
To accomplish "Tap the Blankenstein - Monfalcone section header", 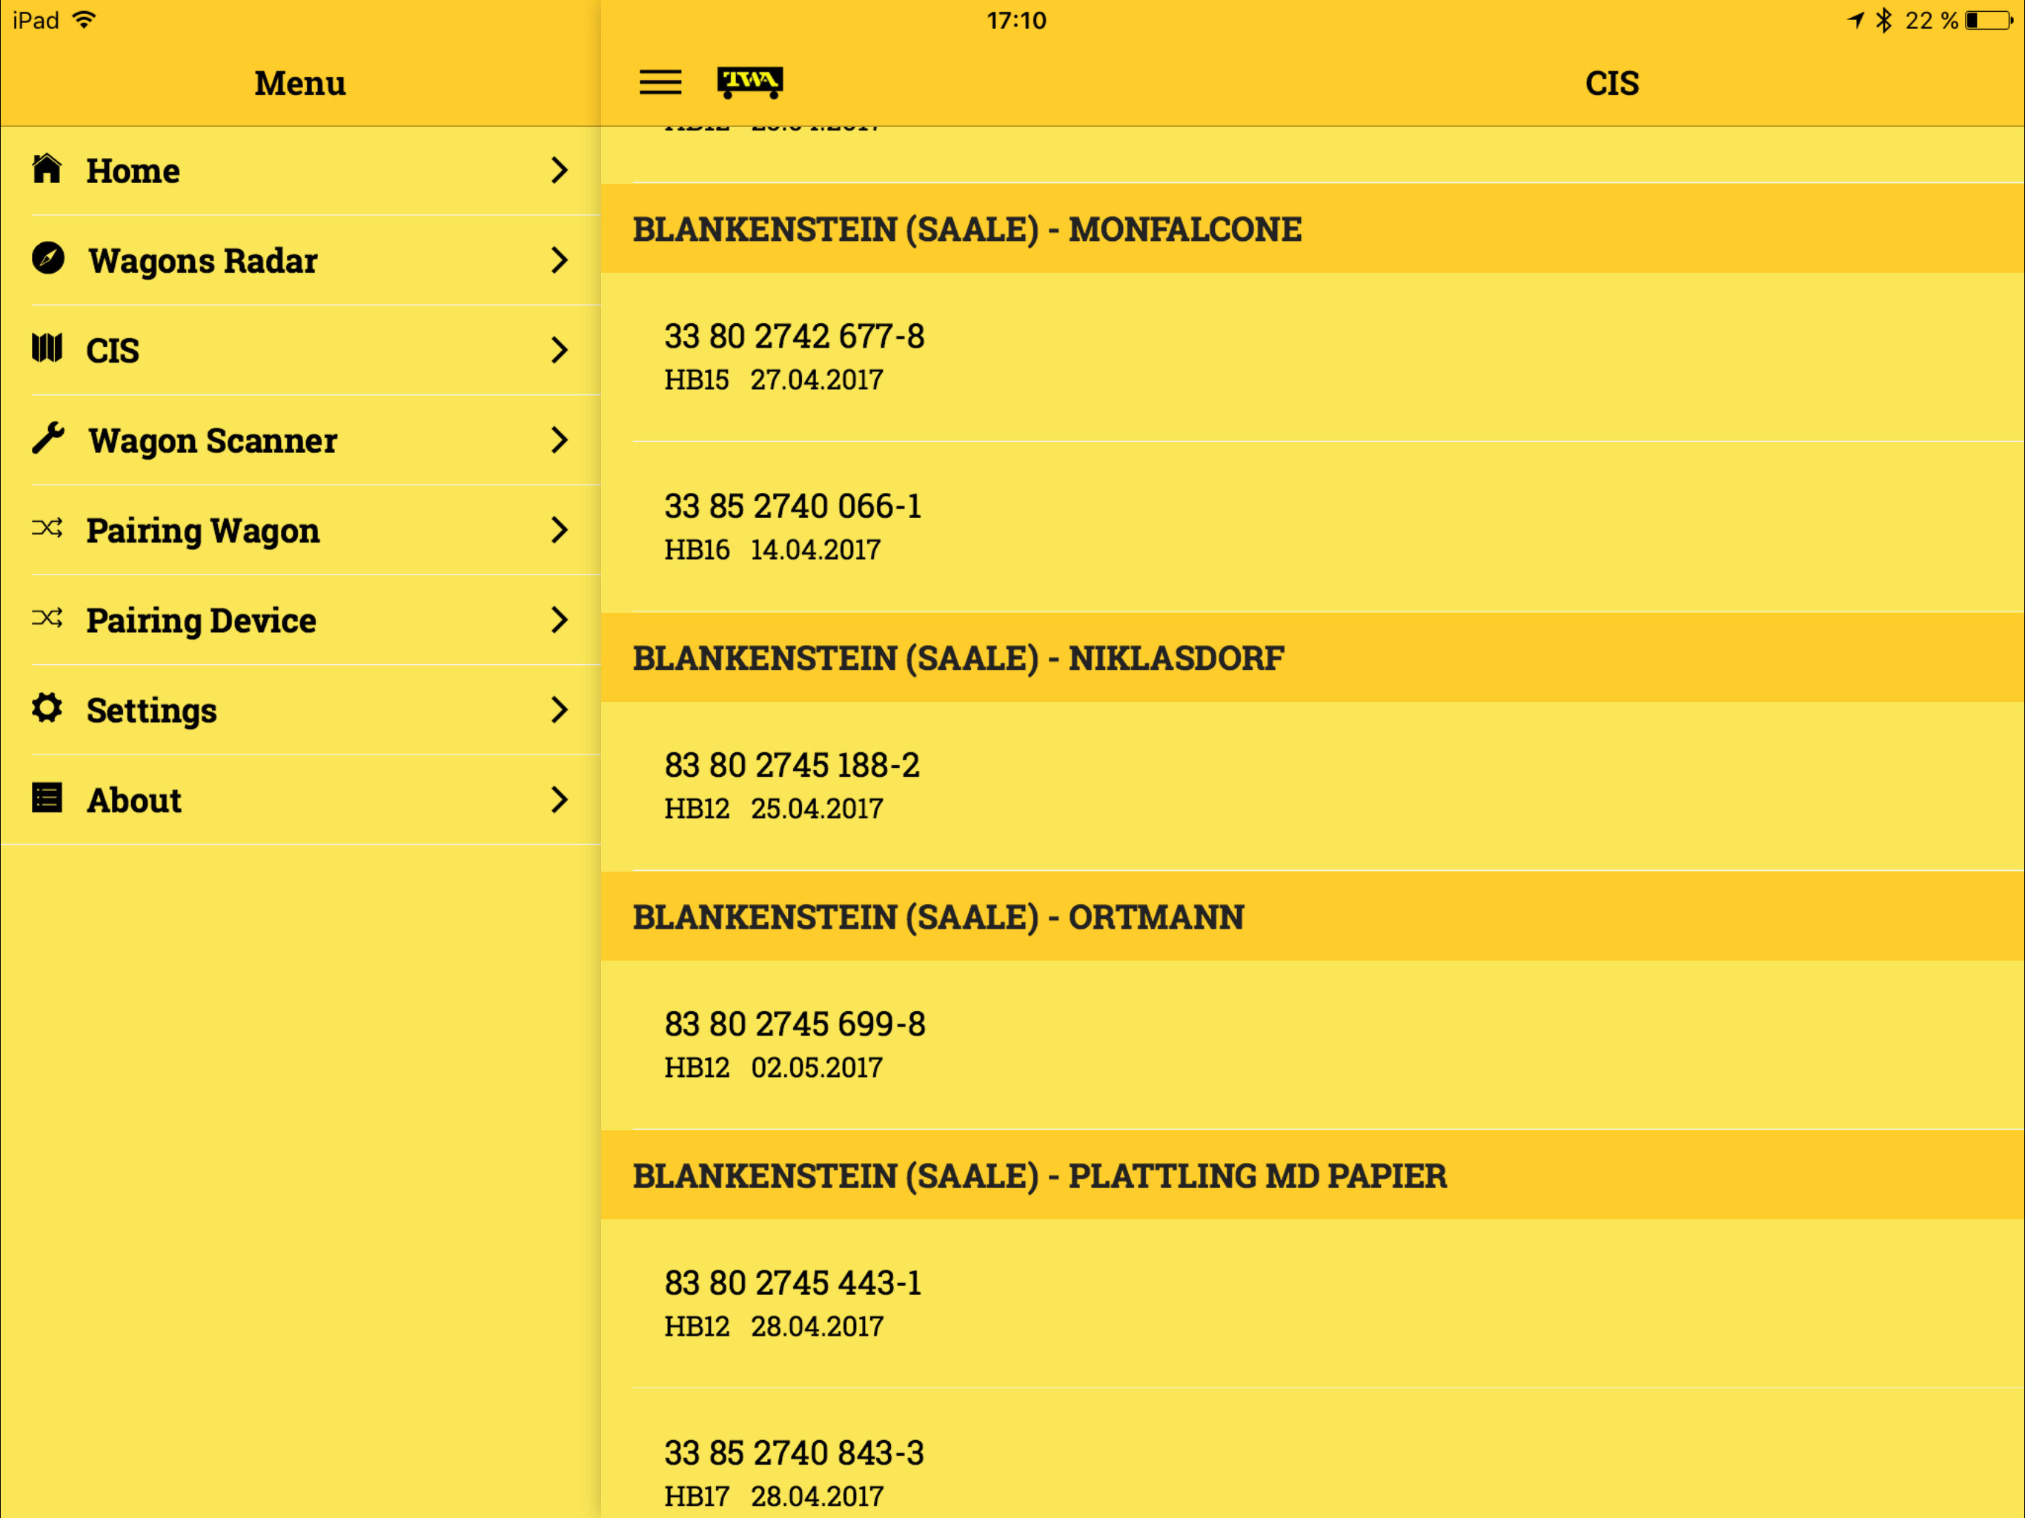I will [1313, 228].
